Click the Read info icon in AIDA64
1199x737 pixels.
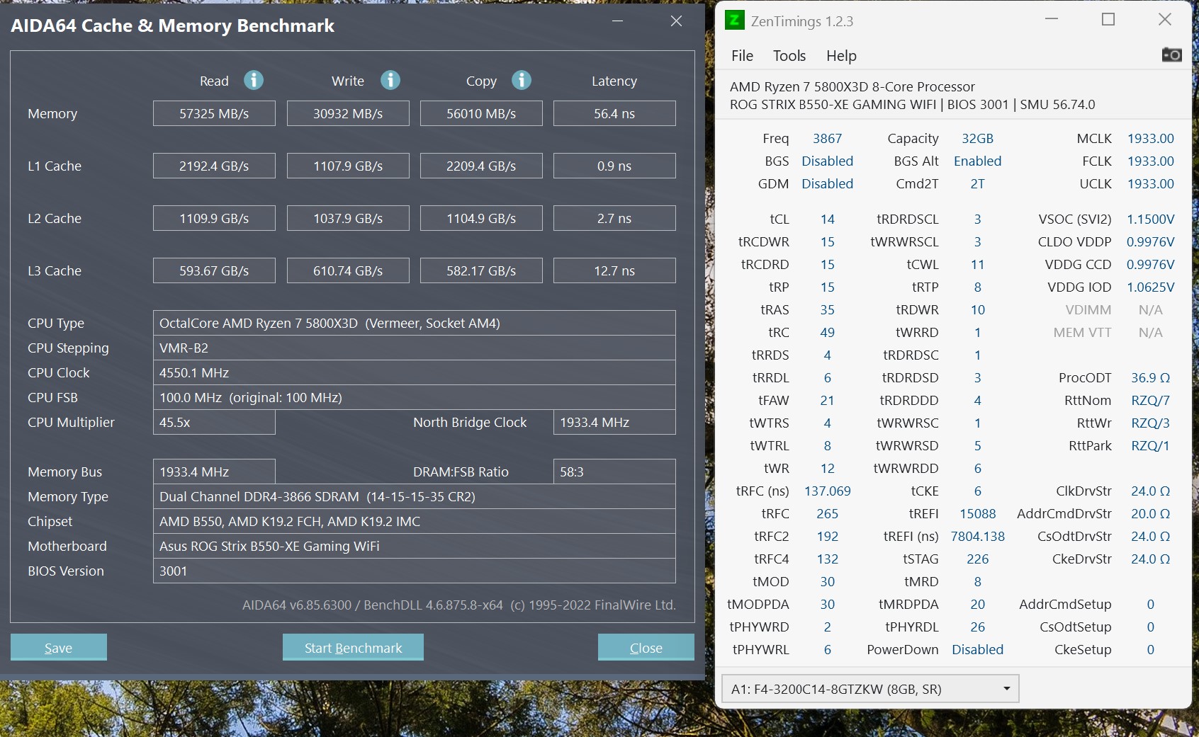click(254, 80)
